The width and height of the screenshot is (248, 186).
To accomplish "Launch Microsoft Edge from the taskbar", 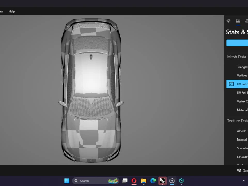I will pos(153,181).
